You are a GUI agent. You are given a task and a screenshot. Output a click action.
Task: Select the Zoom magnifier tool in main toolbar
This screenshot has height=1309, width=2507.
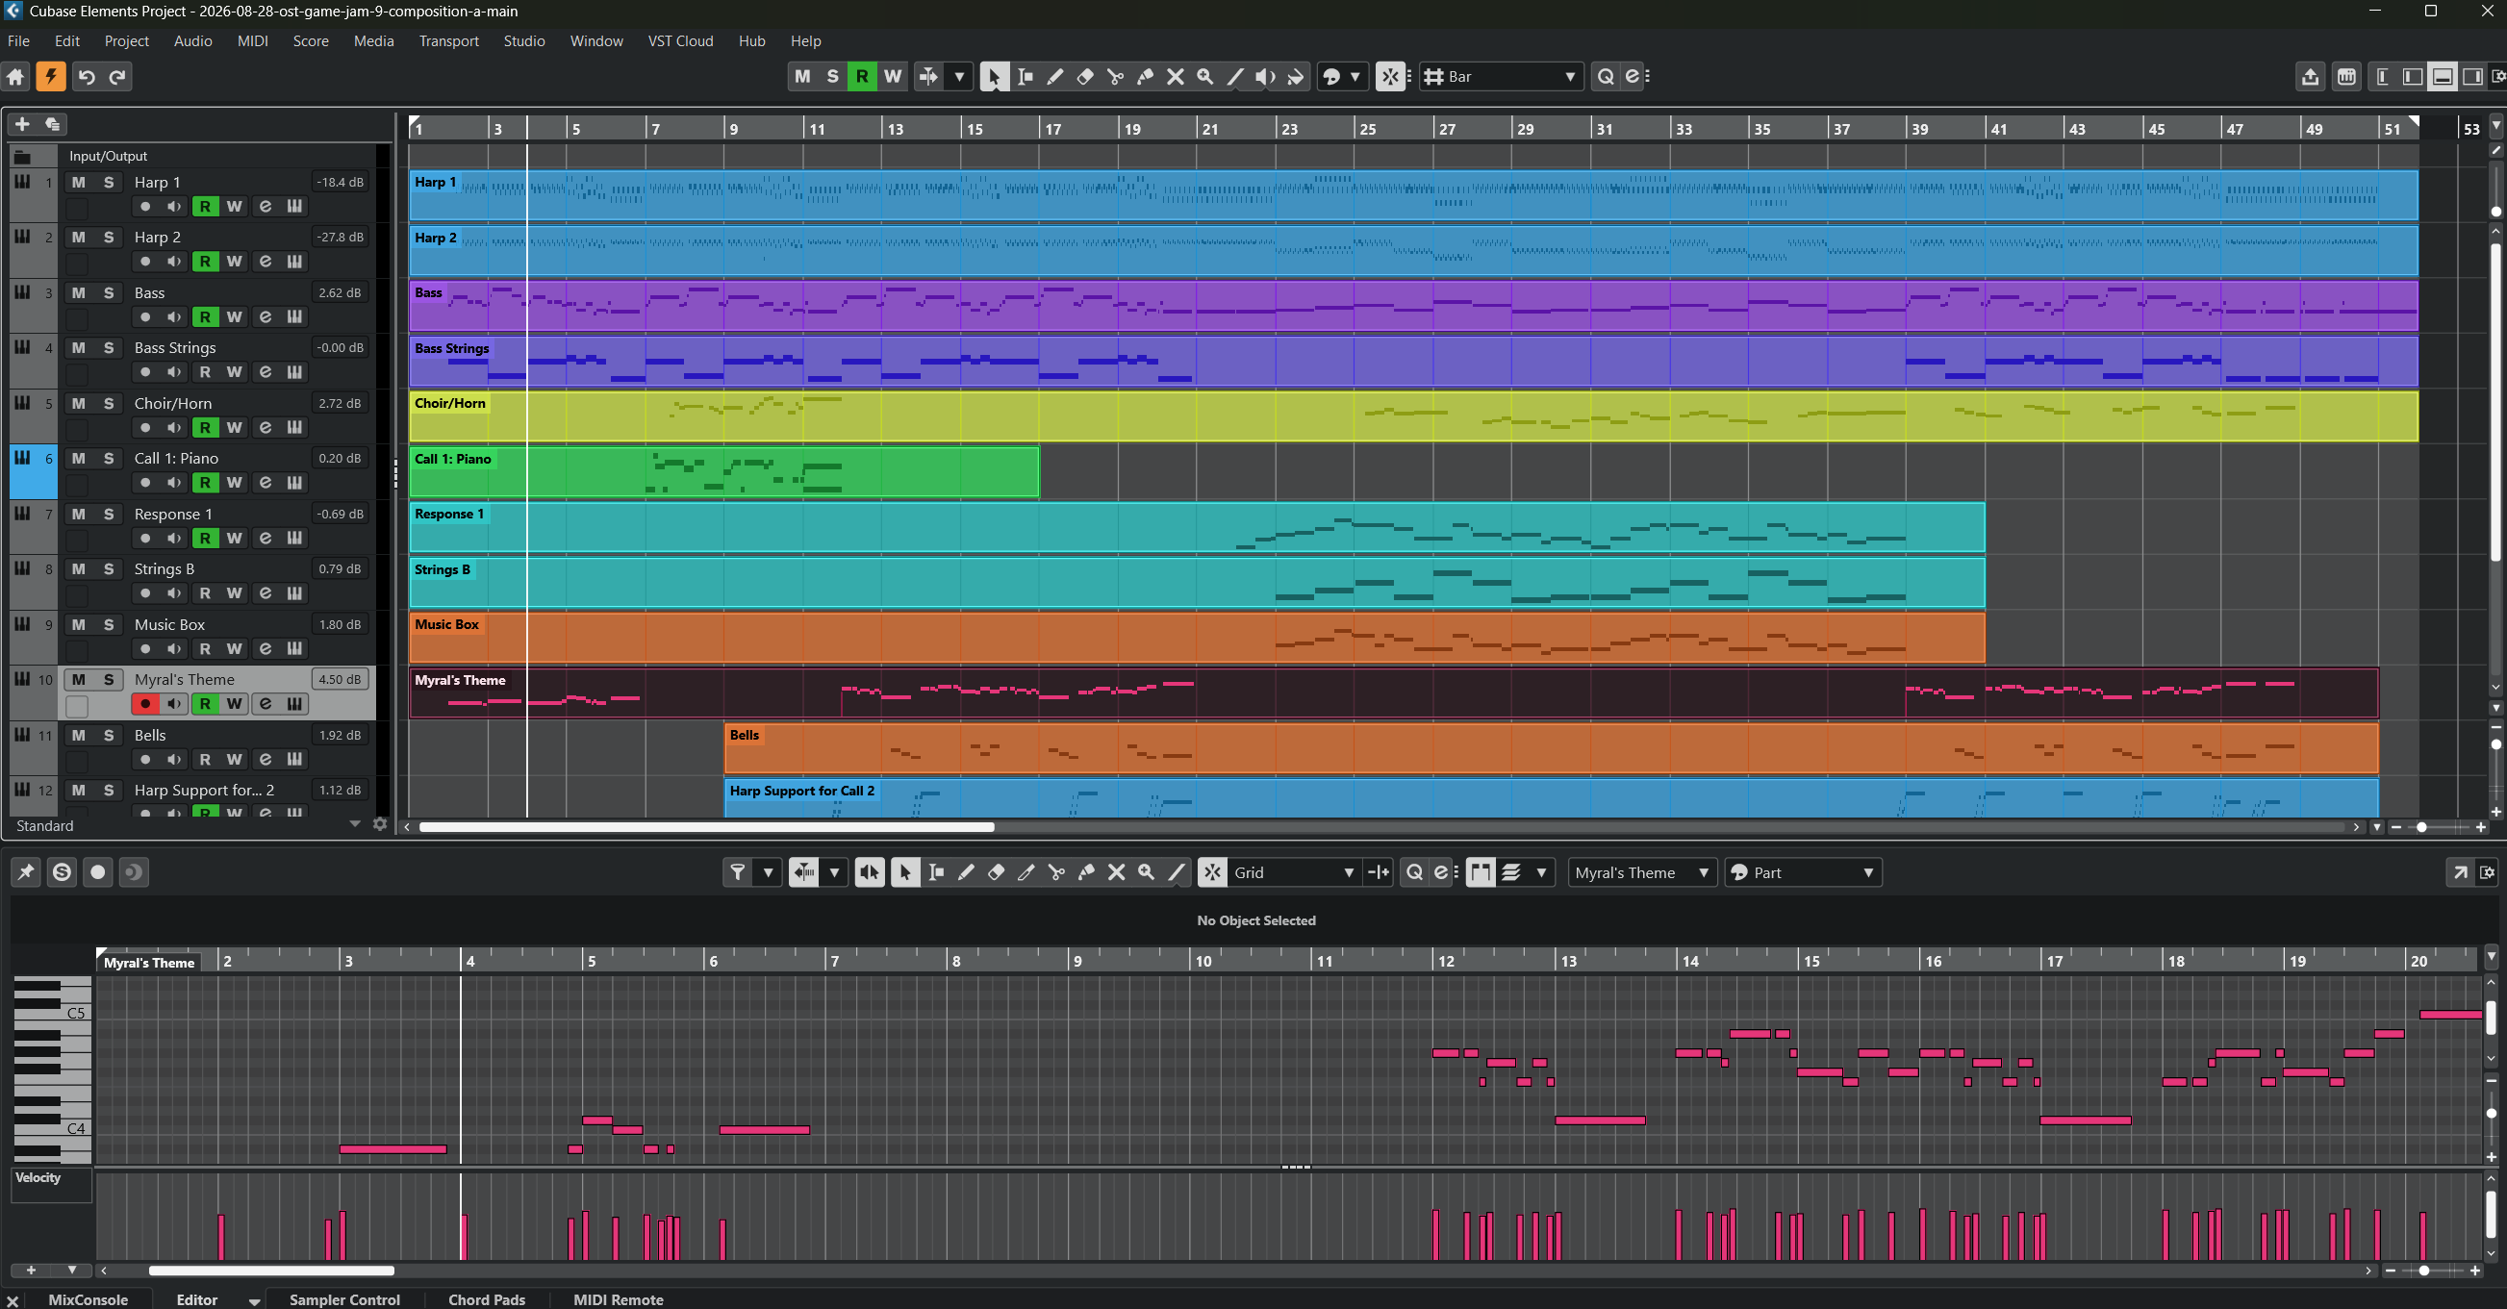pyautogui.click(x=1204, y=77)
